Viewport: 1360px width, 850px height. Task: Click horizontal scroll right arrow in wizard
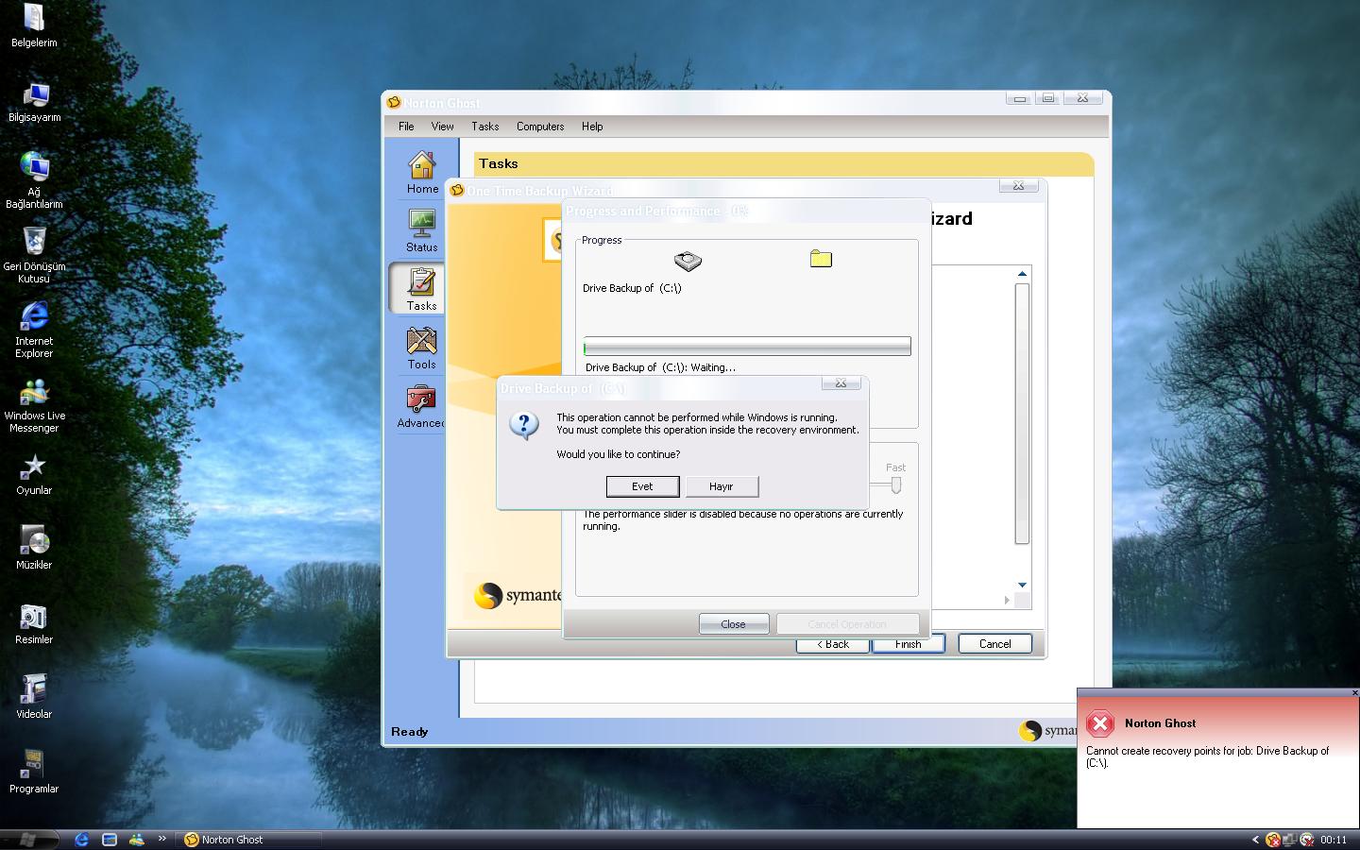click(1007, 600)
